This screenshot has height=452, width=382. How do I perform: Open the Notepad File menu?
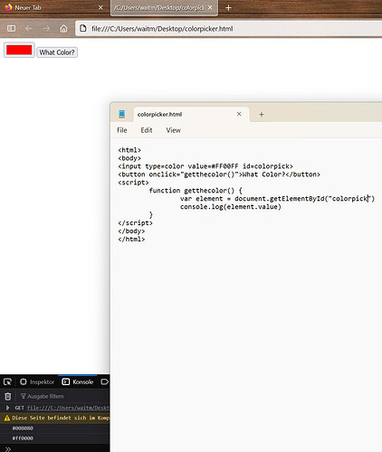coord(122,130)
